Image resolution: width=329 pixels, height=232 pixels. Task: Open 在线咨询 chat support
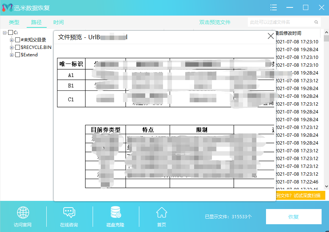click(69, 212)
